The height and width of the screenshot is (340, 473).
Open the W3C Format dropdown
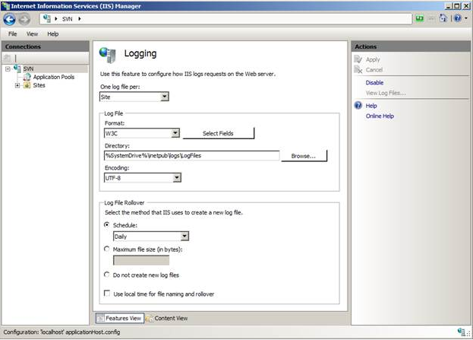tap(175, 133)
